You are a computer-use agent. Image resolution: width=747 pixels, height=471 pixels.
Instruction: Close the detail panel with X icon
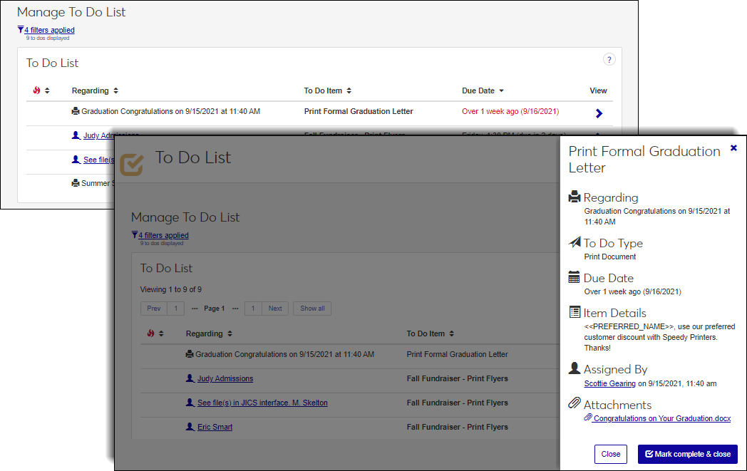pyautogui.click(x=733, y=148)
